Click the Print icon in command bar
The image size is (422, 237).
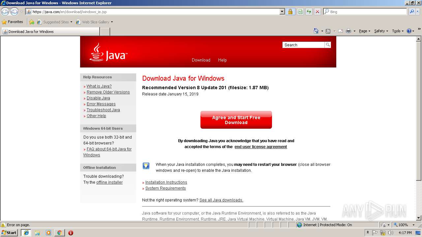[x=348, y=31]
